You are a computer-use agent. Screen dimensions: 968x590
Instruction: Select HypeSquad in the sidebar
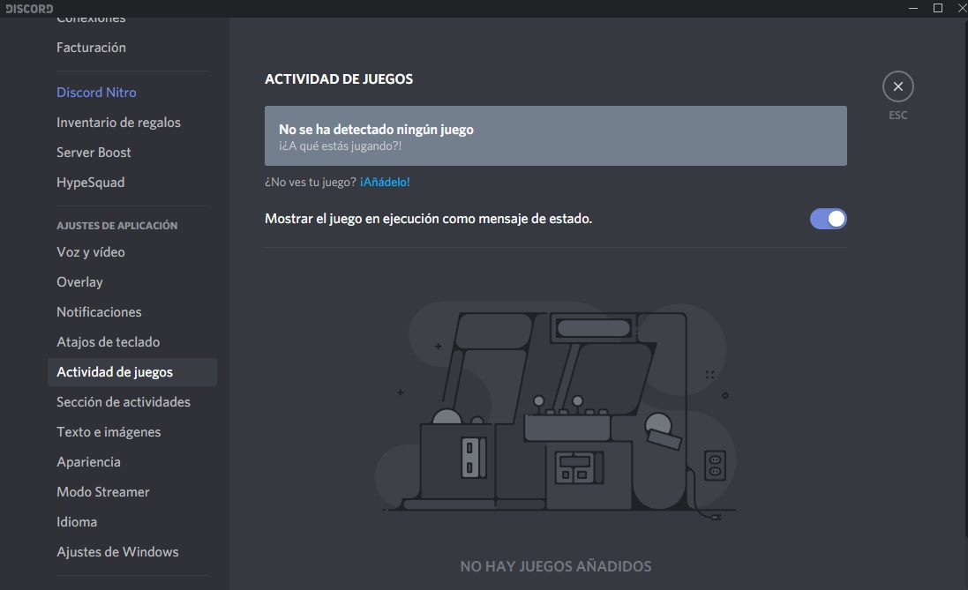pos(90,183)
